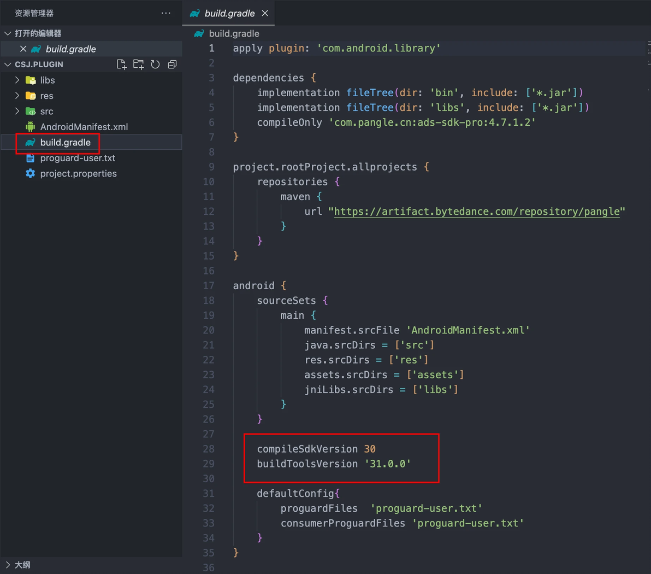This screenshot has width=651, height=574.
Task: Click the compileOnly keyword on line 6
Action: coord(289,122)
